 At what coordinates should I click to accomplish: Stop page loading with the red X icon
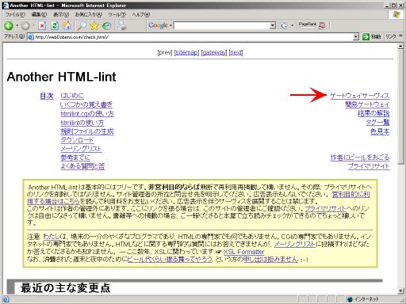coord(42,25)
